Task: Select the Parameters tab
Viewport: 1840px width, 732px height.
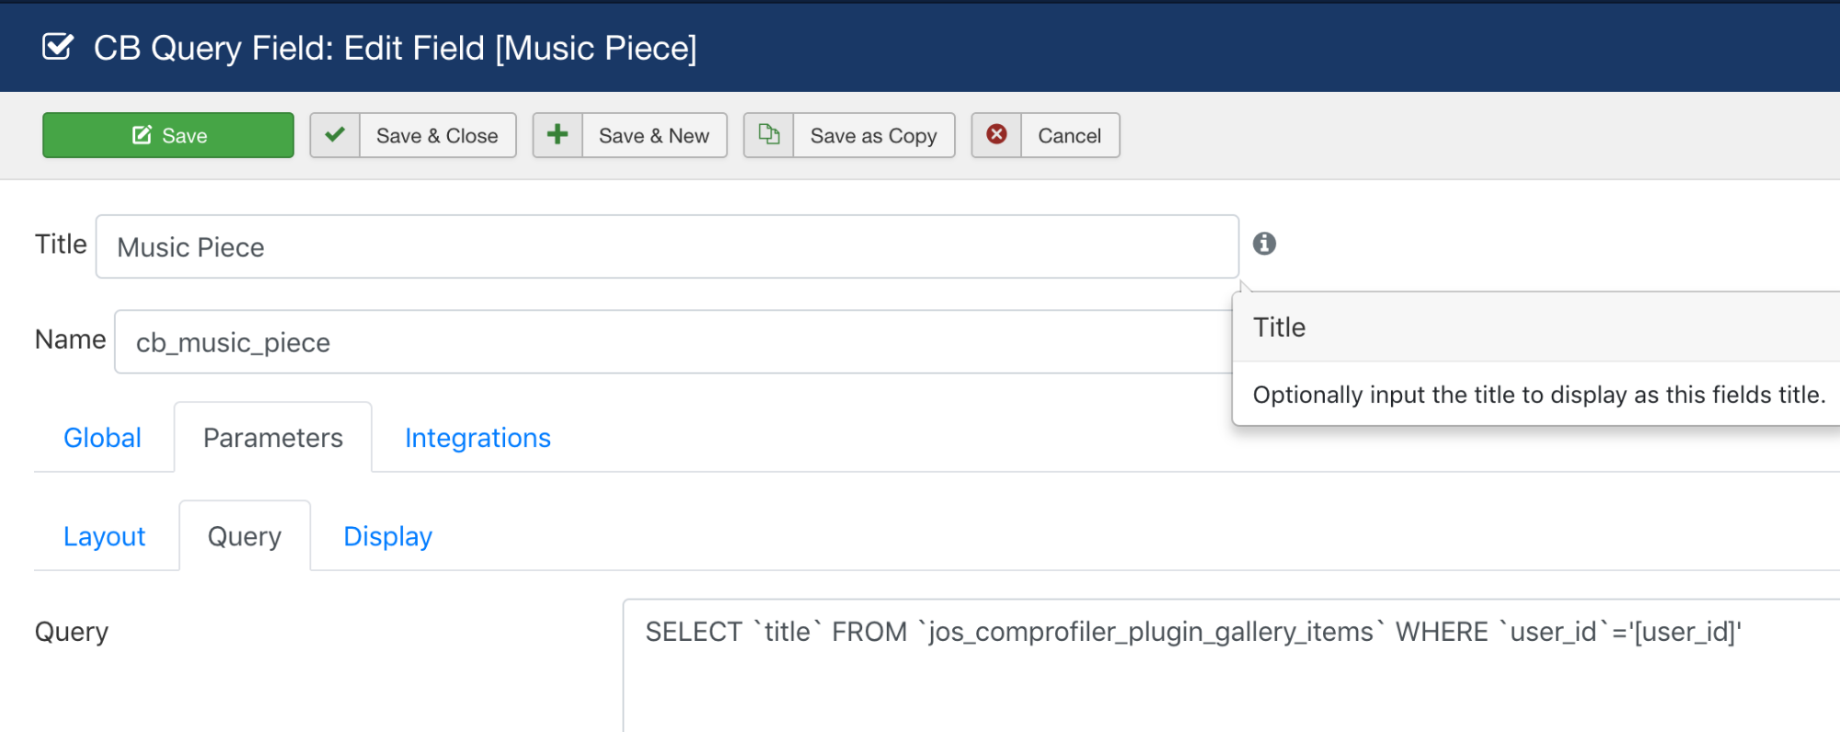Action: [273, 438]
